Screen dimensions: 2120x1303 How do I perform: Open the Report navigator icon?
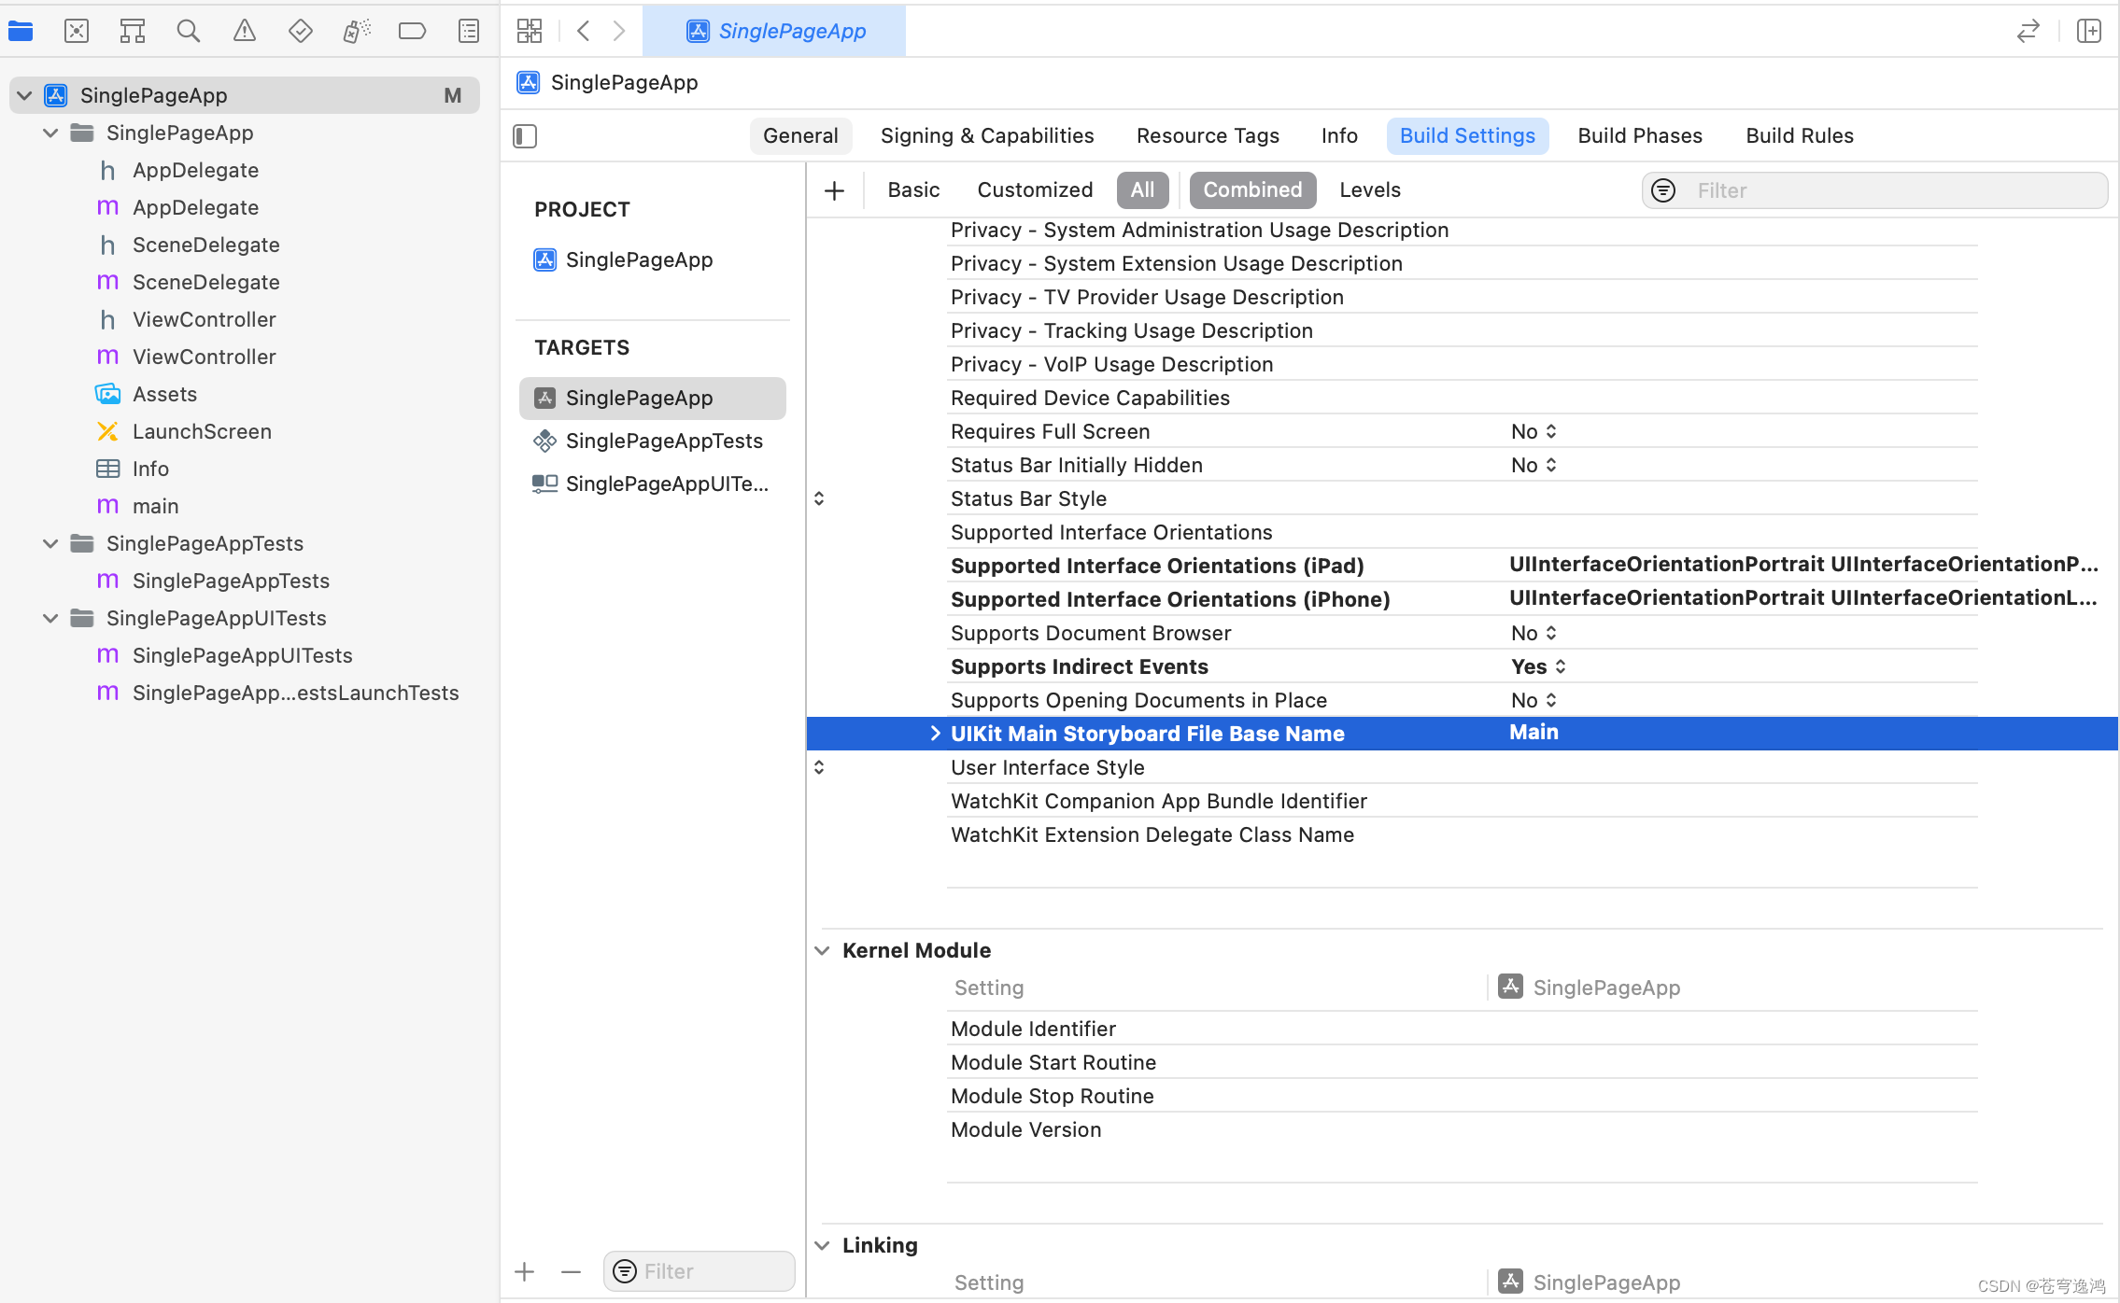469,31
